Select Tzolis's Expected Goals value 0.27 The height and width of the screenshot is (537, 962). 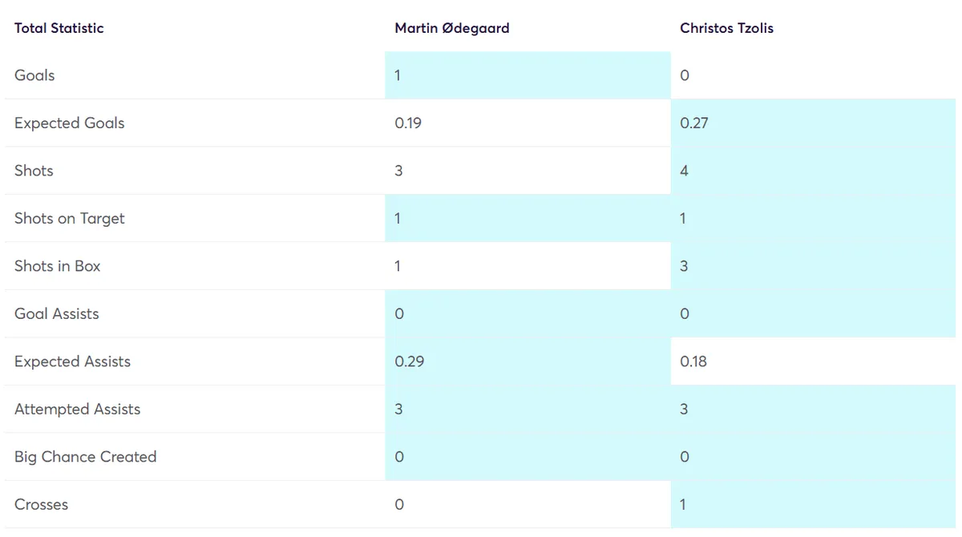[x=694, y=123]
